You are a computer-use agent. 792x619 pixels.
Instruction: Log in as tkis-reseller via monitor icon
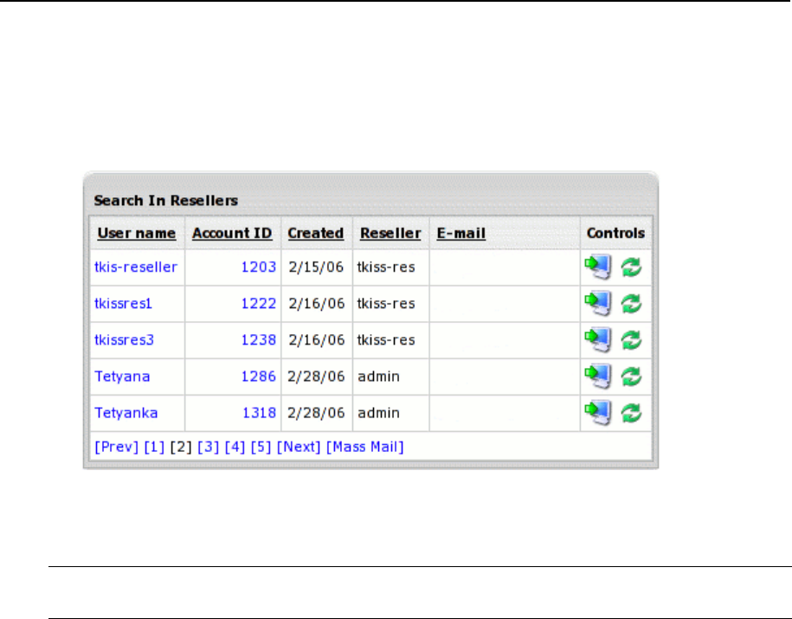[598, 267]
